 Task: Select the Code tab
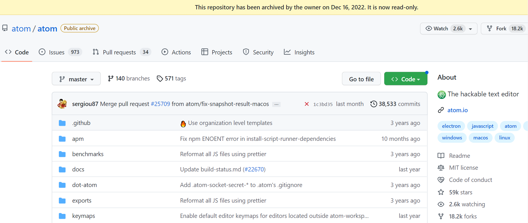click(x=17, y=52)
